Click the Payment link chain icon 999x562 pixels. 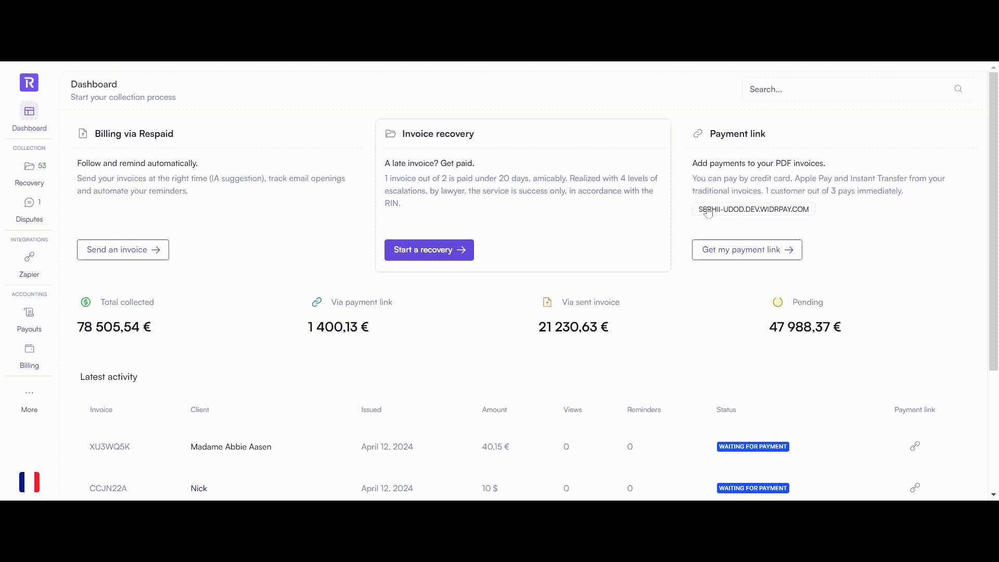[698, 133]
